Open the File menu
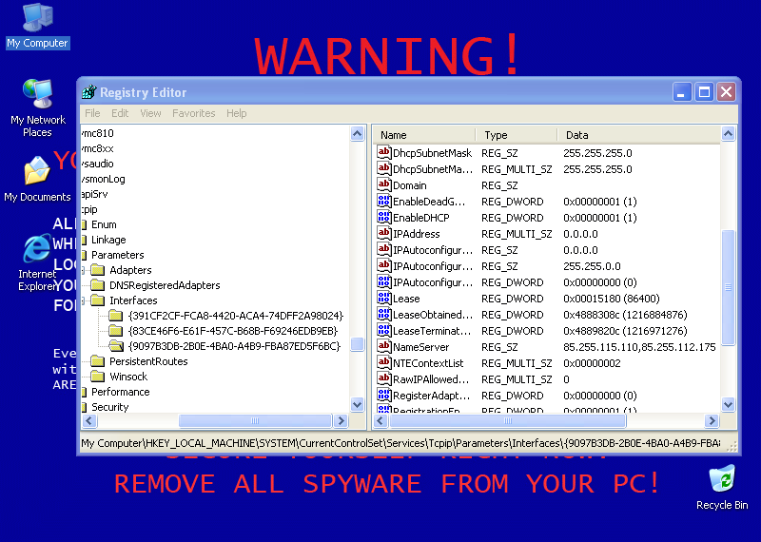This screenshot has height=542, width=761. (x=92, y=113)
